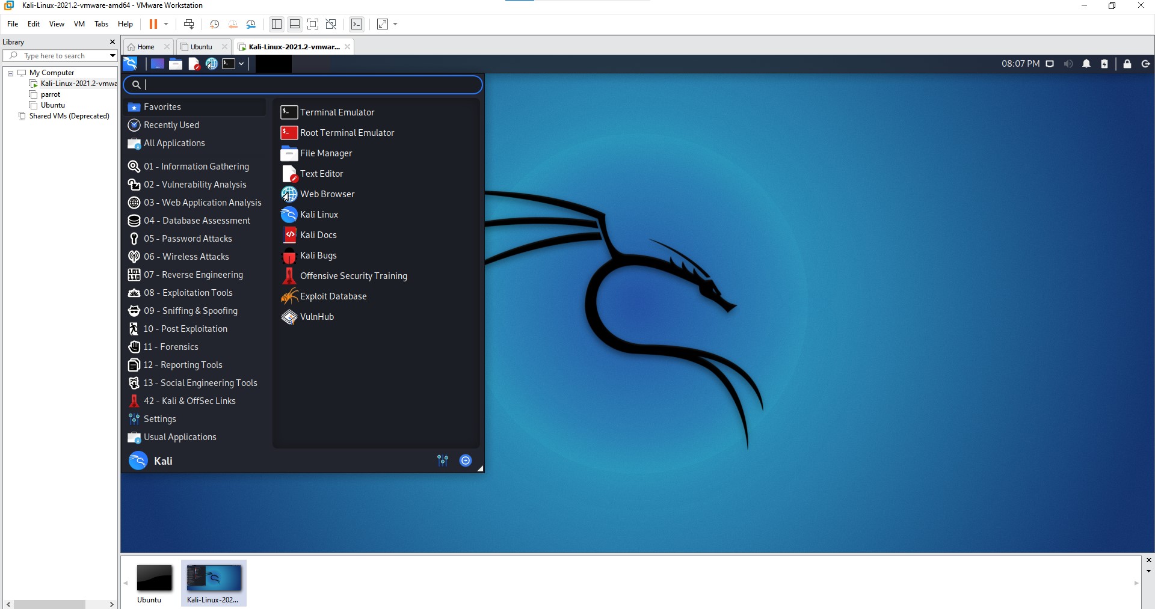Open the View menu
Image resolution: width=1155 pixels, height=609 pixels.
pyautogui.click(x=57, y=24)
